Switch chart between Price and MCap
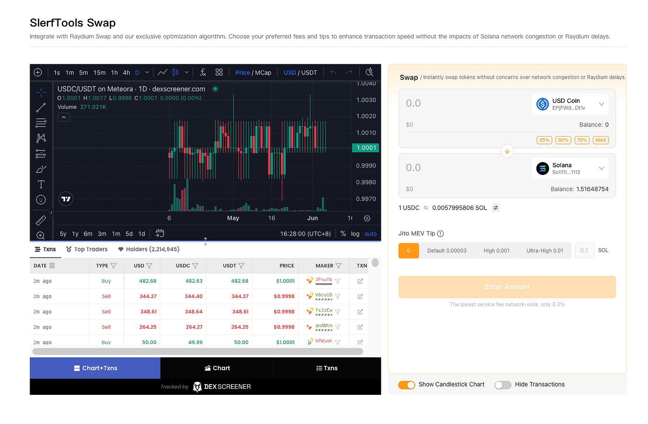Image resolution: width=648 pixels, height=424 pixels. click(253, 73)
